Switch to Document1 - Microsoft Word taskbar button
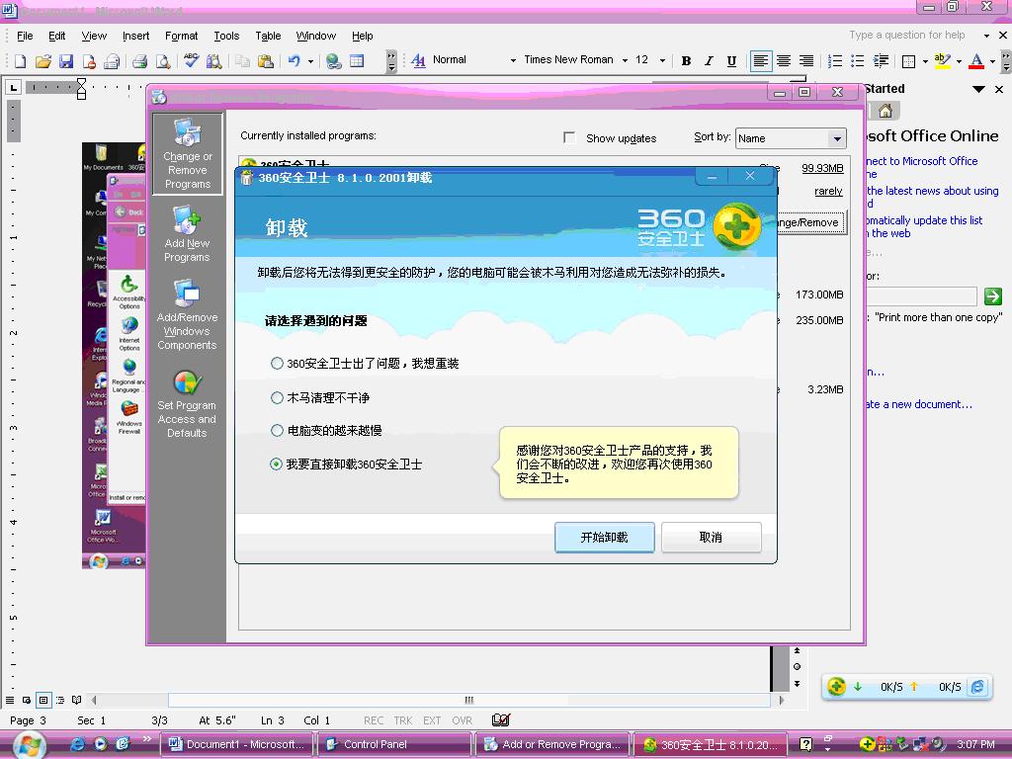 [x=237, y=744]
